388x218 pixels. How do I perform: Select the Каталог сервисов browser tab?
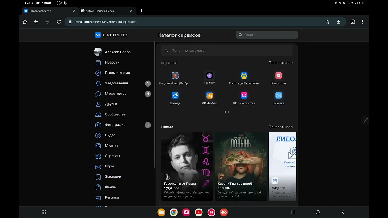(50, 11)
